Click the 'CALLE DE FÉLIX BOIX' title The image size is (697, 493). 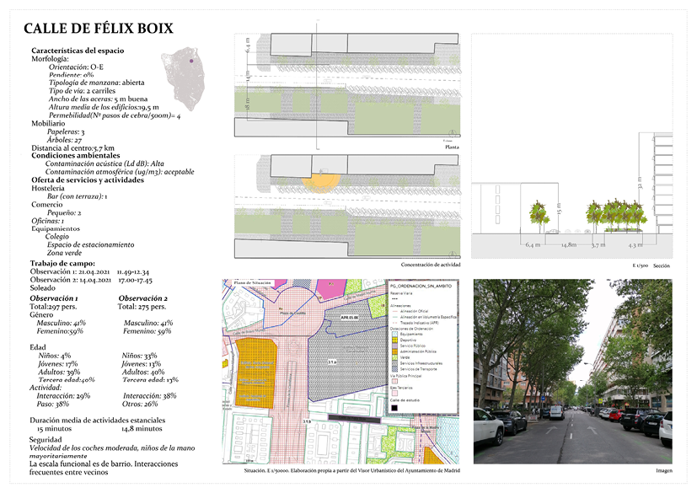click(x=99, y=29)
